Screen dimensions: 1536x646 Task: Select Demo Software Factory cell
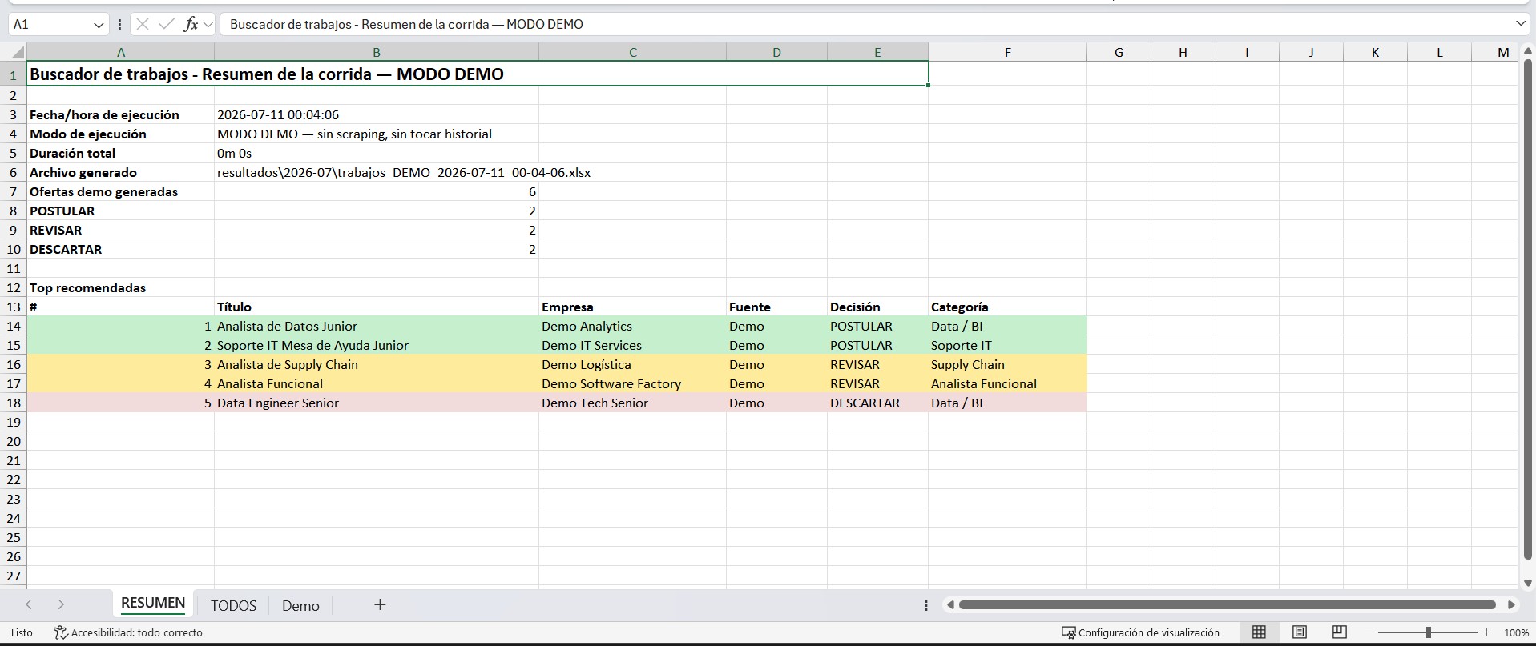pyautogui.click(x=633, y=383)
